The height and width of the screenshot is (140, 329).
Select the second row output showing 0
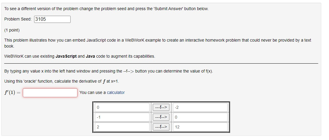point(200,117)
